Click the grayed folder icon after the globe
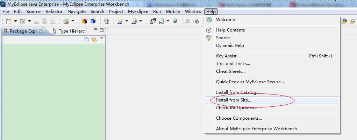The image size is (357, 140). pyautogui.click(x=188, y=21)
